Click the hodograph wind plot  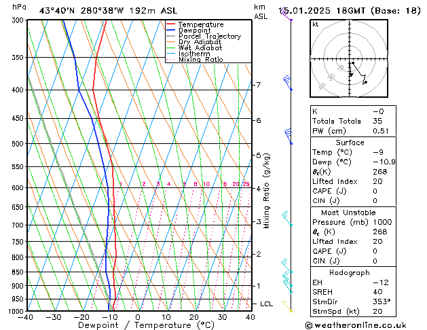point(349,58)
